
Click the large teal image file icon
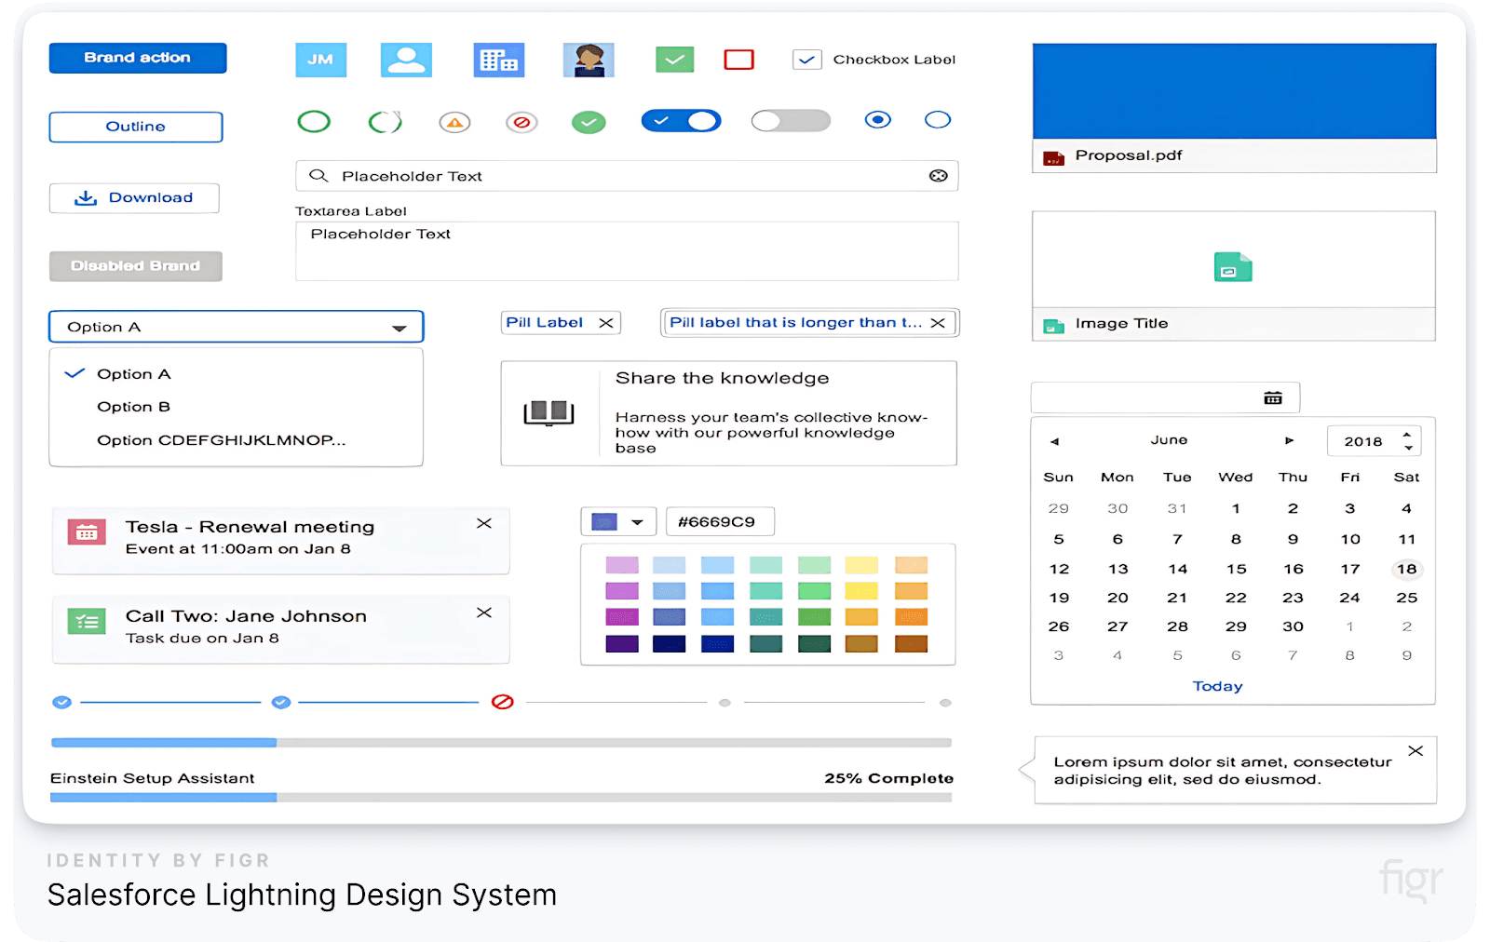click(1233, 268)
